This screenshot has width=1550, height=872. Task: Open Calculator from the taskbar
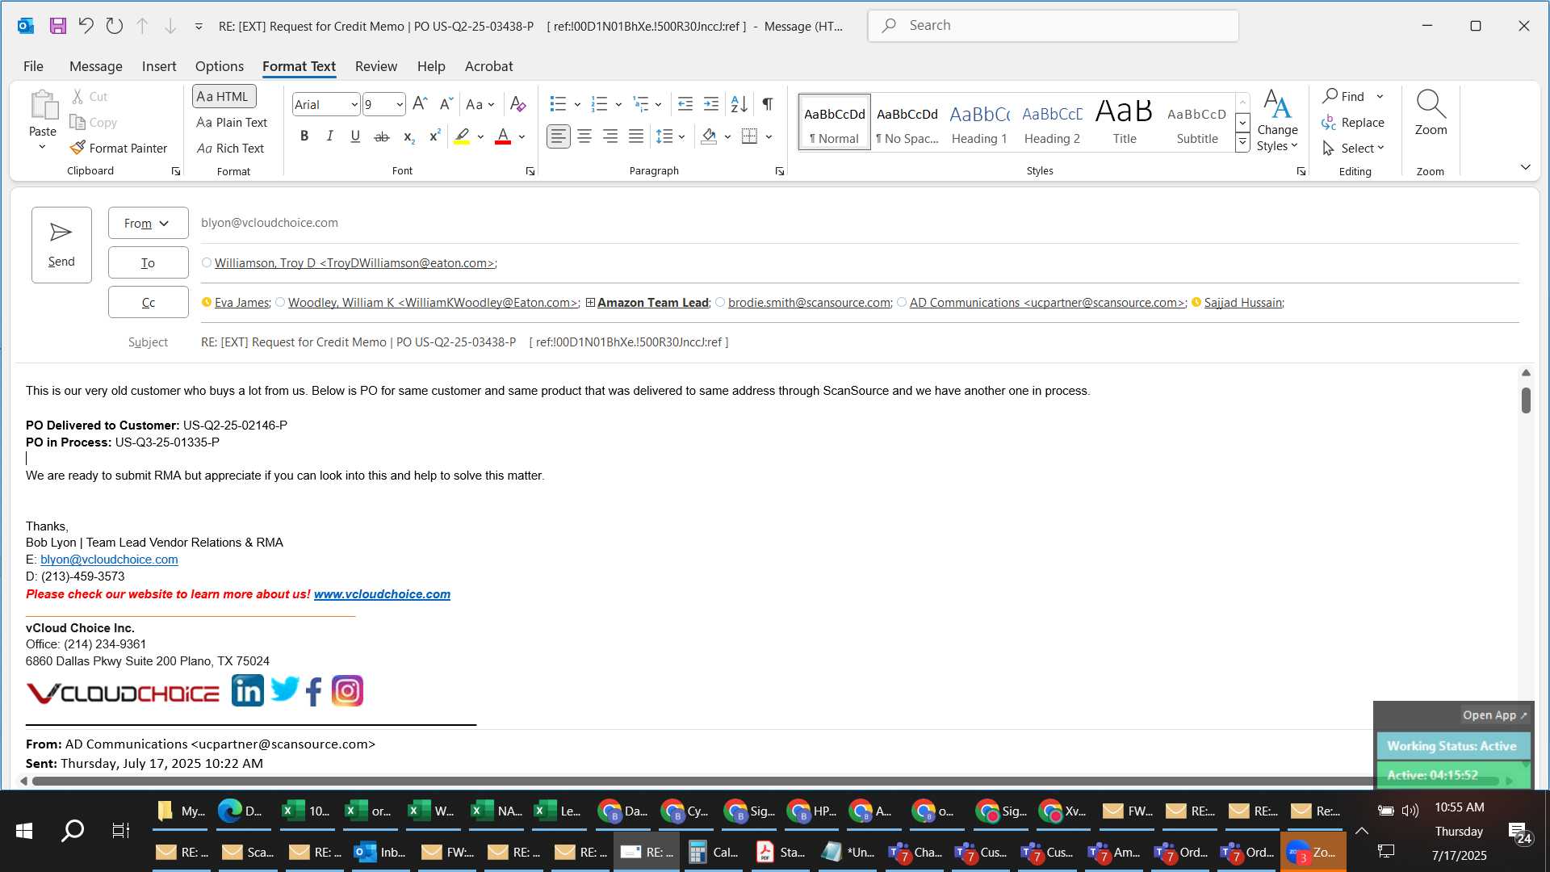point(714,852)
